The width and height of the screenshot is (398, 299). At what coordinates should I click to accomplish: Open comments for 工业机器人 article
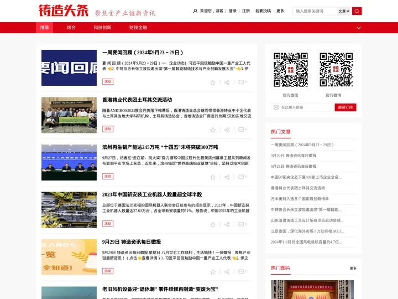pos(243,224)
